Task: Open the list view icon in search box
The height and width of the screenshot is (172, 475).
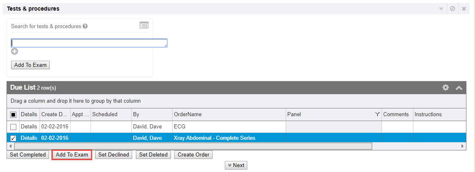Action: 144,25
